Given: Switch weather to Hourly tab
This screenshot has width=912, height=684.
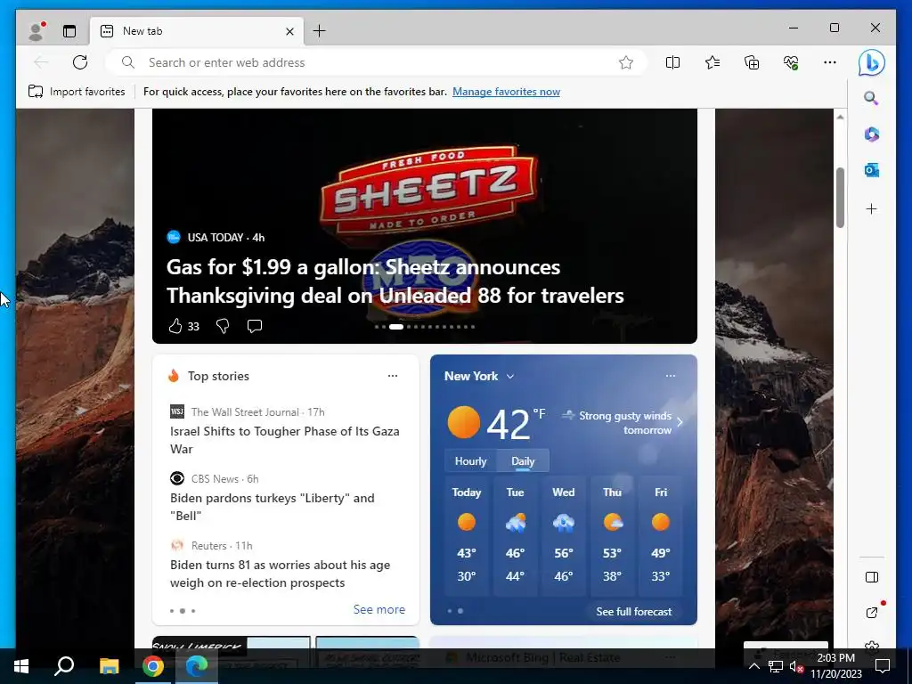Looking at the screenshot, I should click(x=470, y=460).
